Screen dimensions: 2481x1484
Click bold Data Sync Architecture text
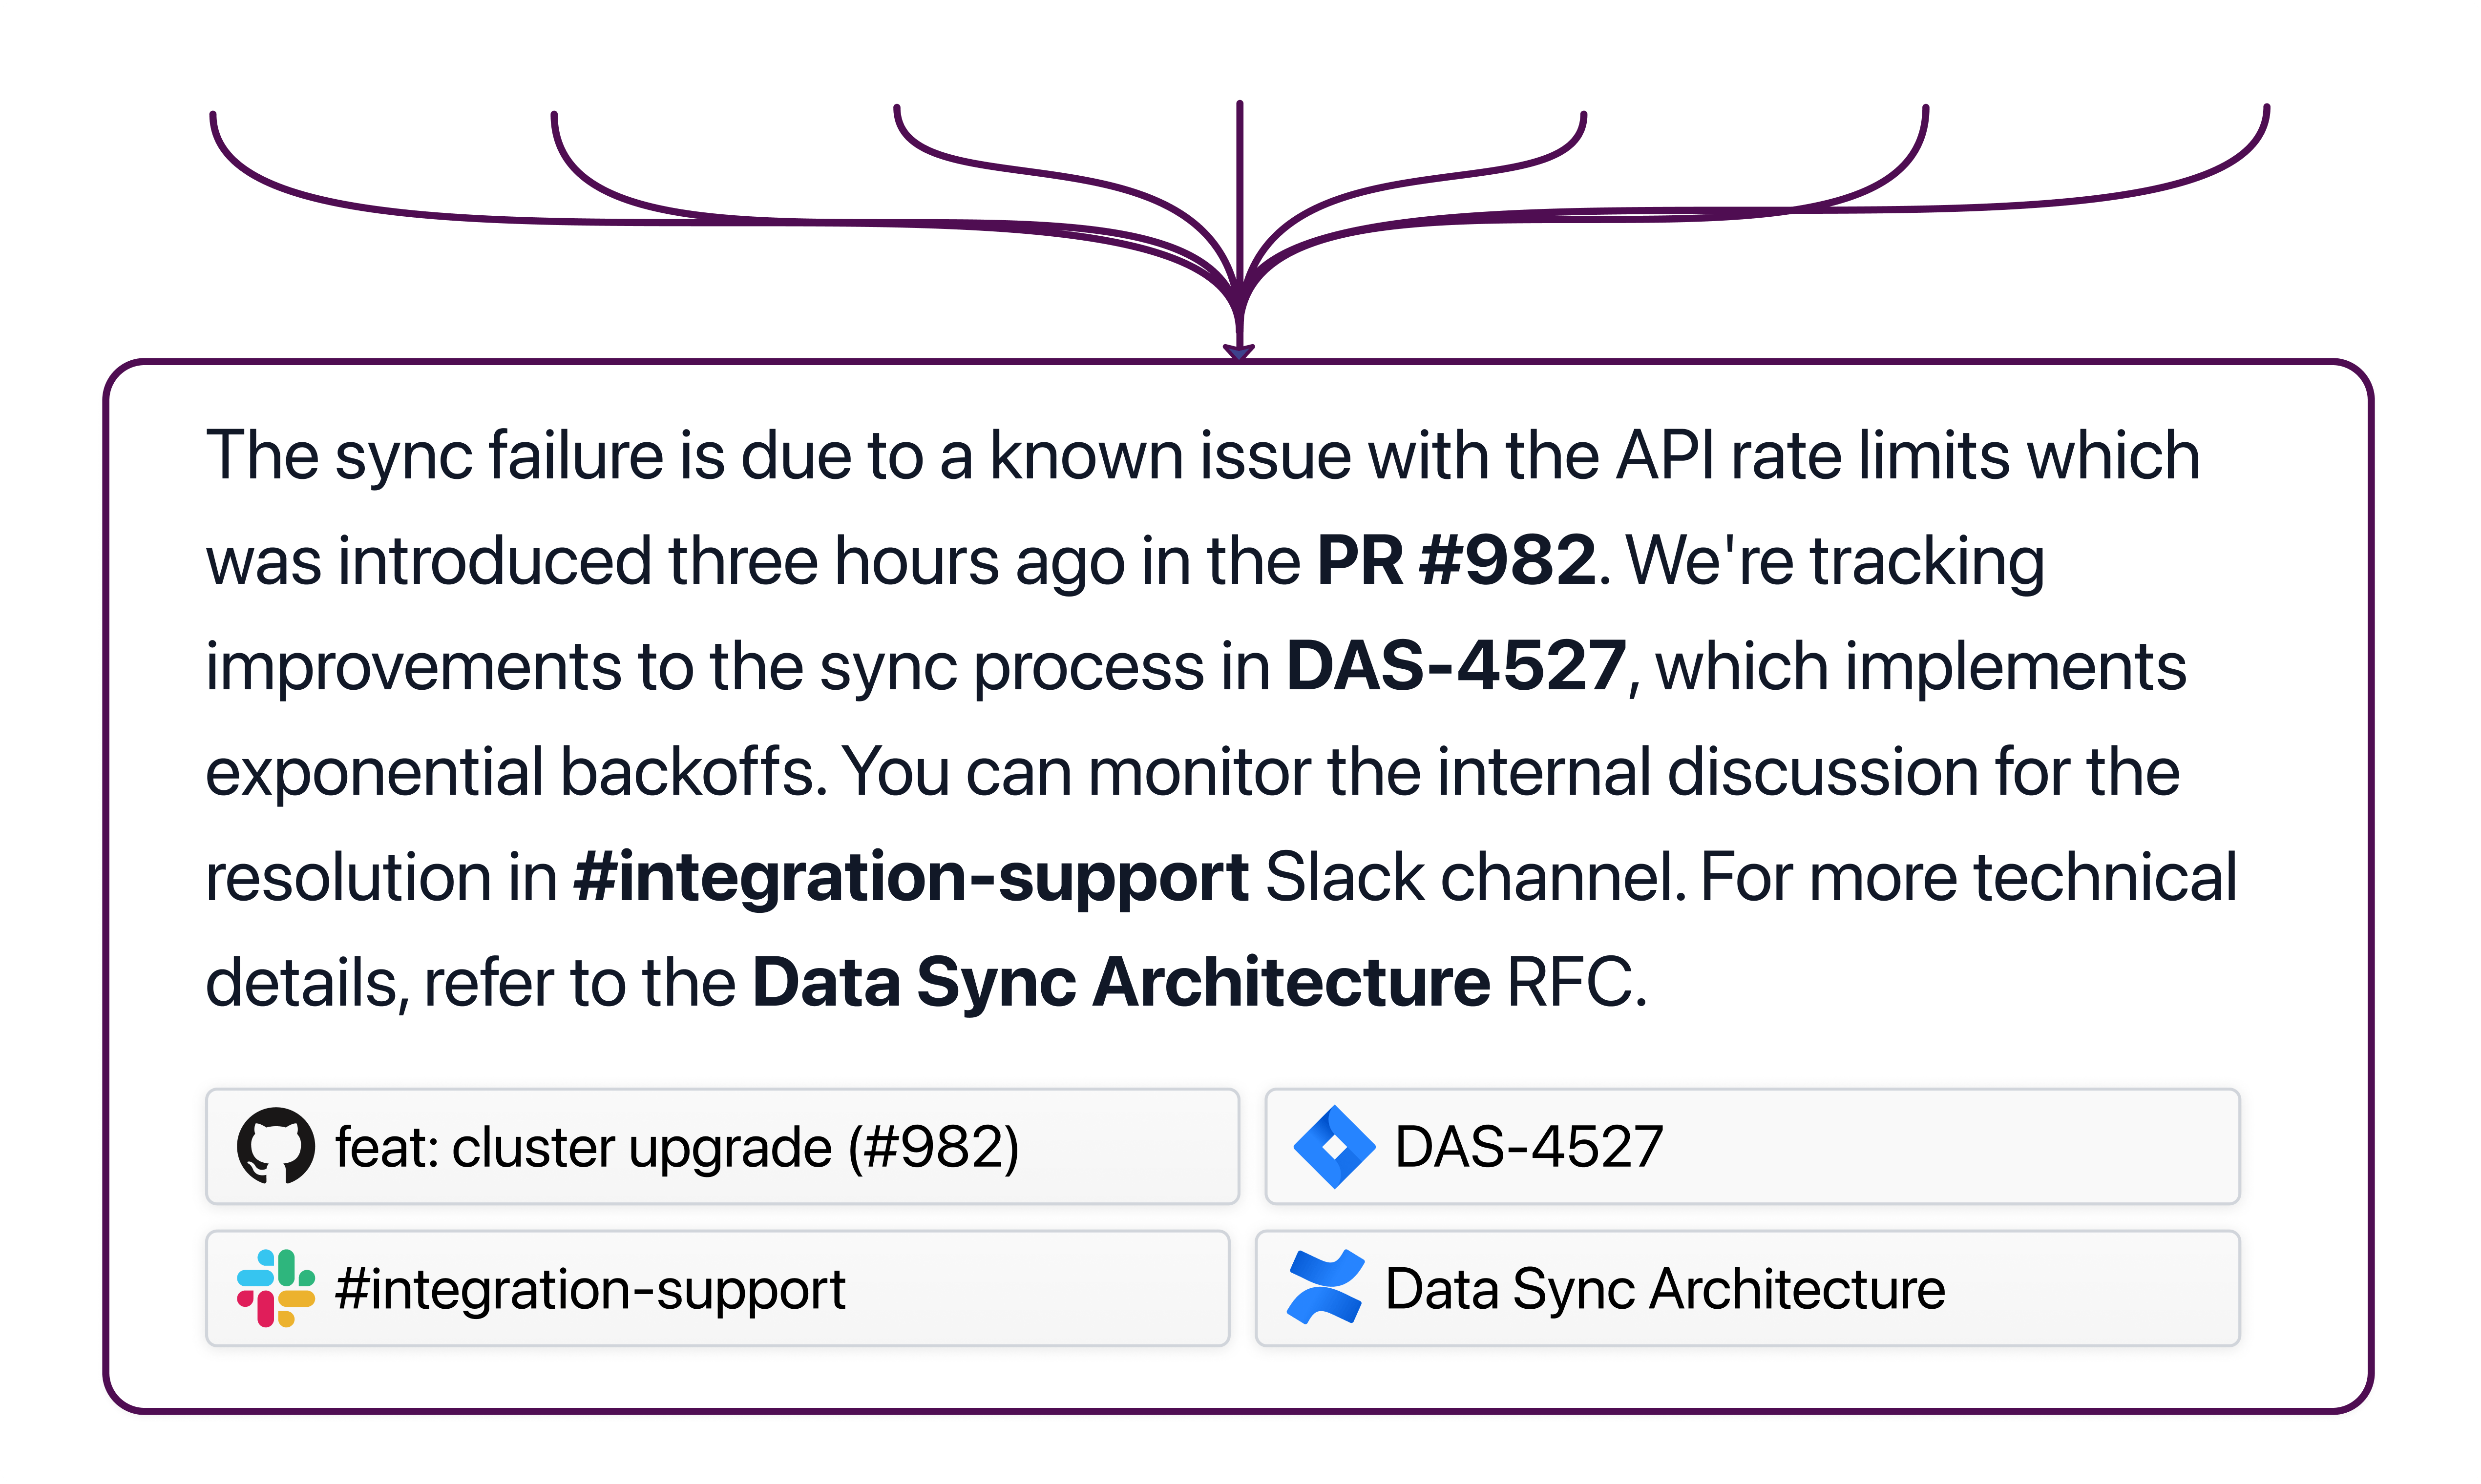pos(1120,982)
